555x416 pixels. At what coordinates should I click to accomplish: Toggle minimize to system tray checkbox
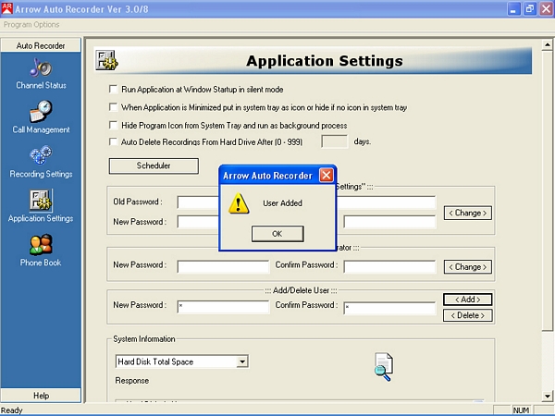113,107
